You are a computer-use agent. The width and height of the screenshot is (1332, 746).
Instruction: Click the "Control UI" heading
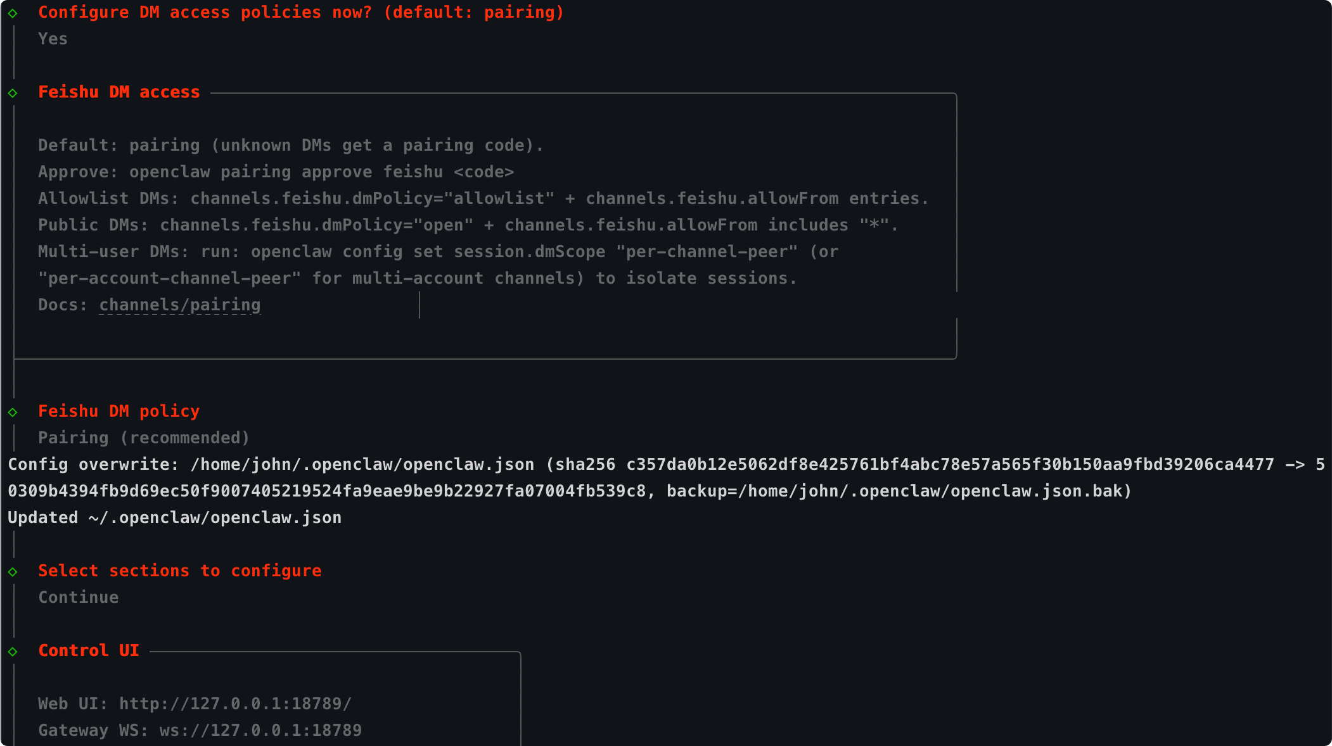click(x=89, y=651)
